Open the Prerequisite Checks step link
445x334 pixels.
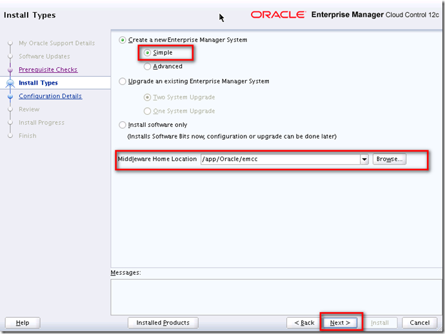point(48,70)
